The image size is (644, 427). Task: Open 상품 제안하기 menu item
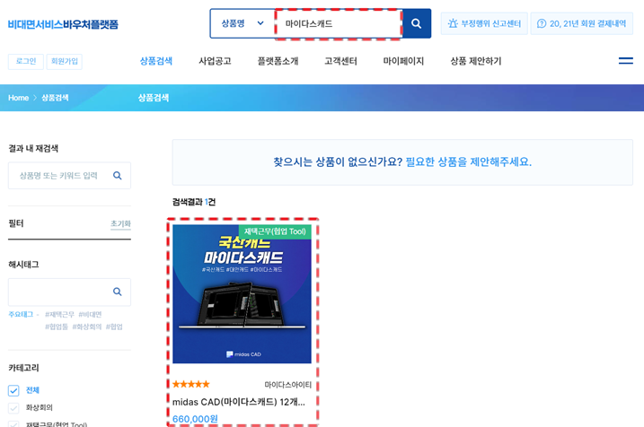(x=476, y=61)
